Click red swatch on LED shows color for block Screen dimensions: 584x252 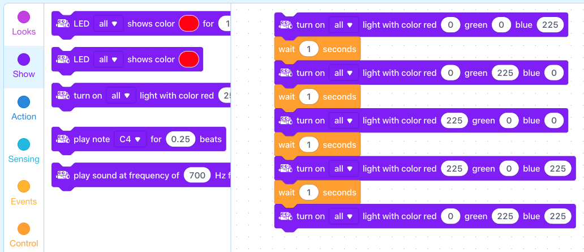(189, 24)
